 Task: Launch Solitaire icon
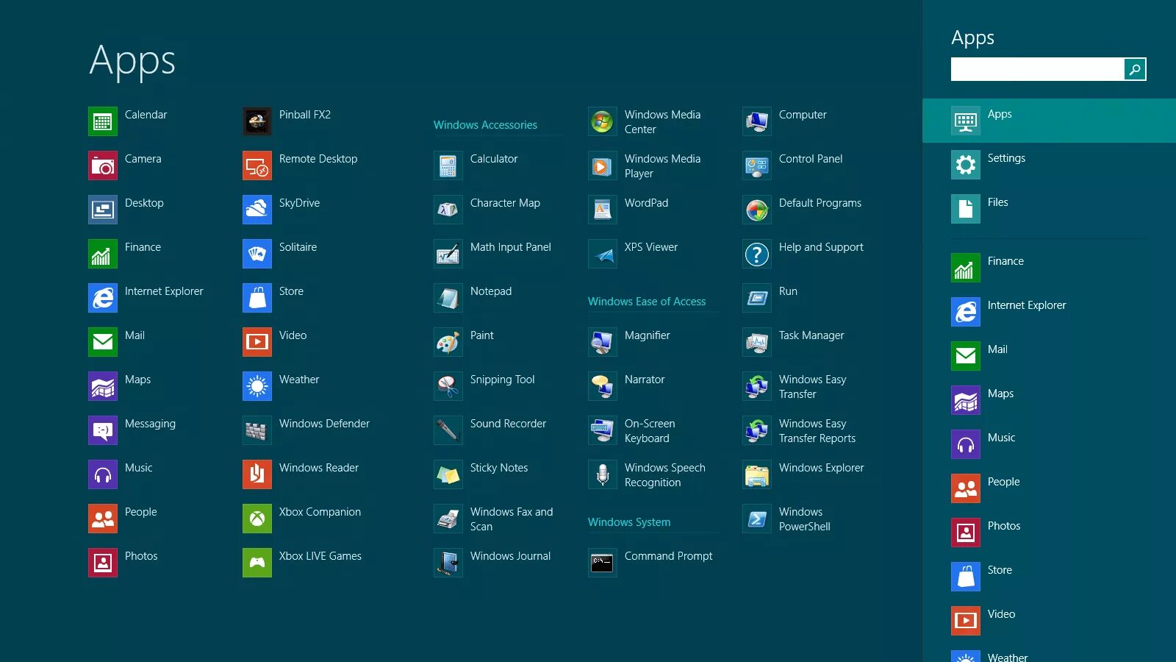coord(257,254)
